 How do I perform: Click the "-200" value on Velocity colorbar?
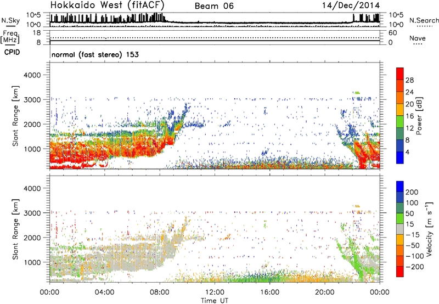pyautogui.click(x=415, y=267)
